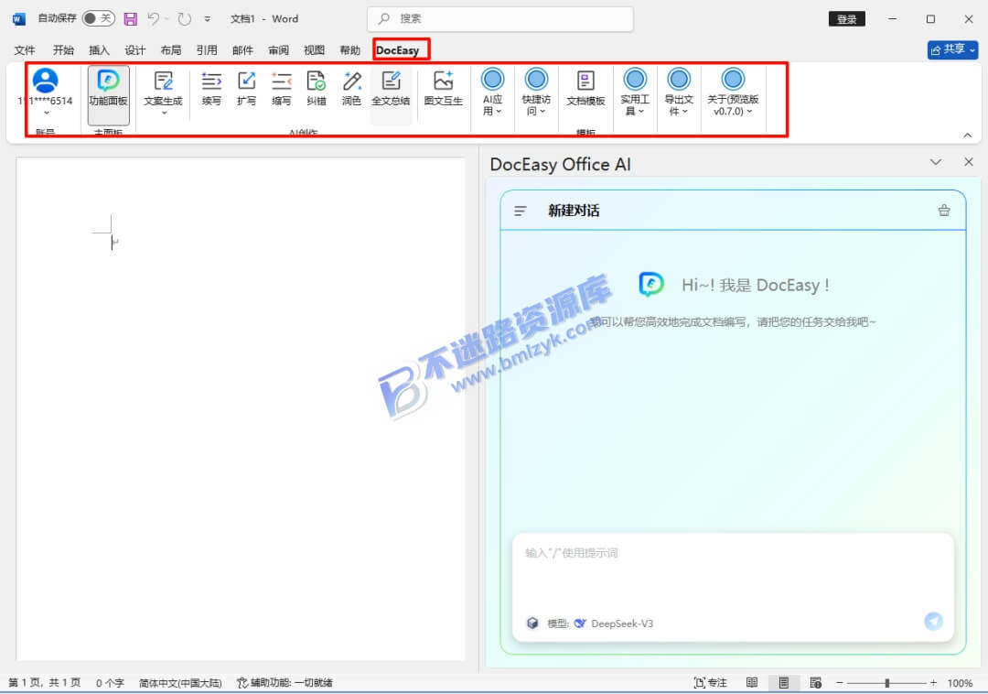Open word count 0 个字
Image resolution: width=988 pixels, height=694 pixels.
click(110, 683)
